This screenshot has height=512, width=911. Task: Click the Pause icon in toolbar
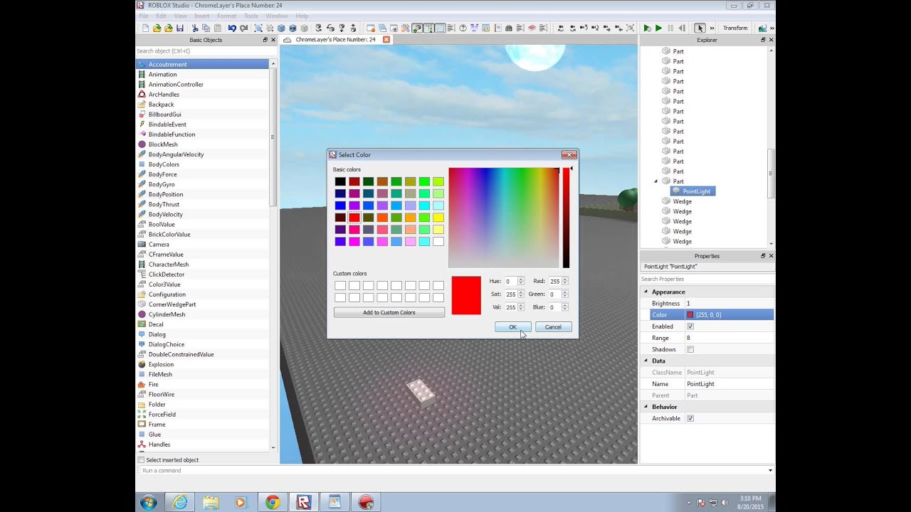coord(670,28)
